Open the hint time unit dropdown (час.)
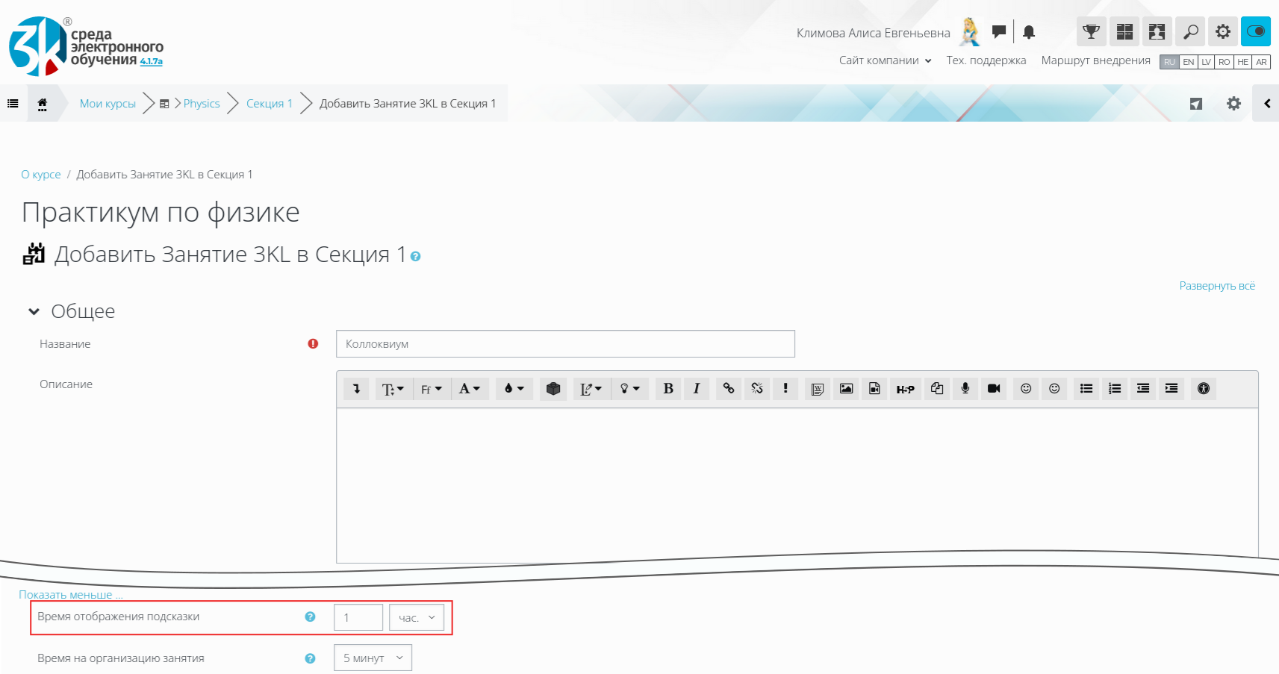This screenshot has width=1279, height=674. click(417, 617)
